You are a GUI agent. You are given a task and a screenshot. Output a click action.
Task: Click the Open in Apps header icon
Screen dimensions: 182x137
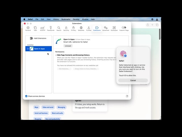click(58, 41)
